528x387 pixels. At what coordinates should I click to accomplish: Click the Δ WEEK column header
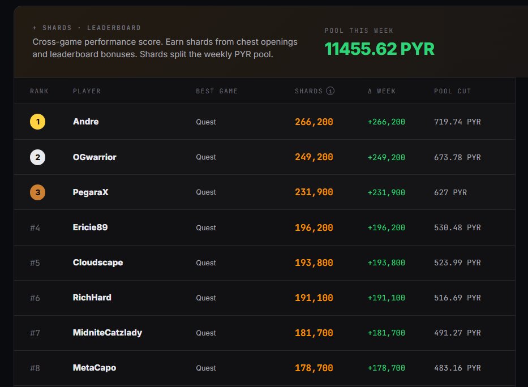[381, 91]
